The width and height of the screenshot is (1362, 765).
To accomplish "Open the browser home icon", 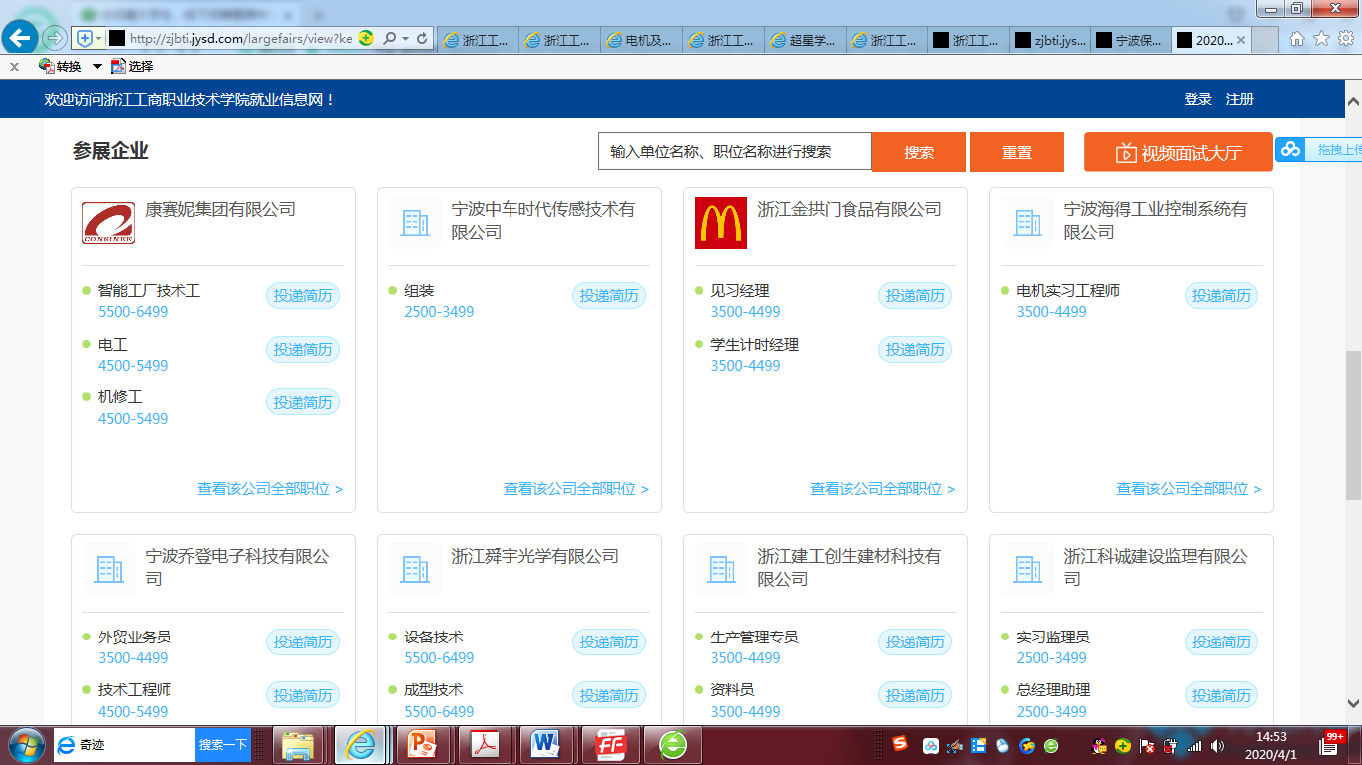I will 1297,39.
